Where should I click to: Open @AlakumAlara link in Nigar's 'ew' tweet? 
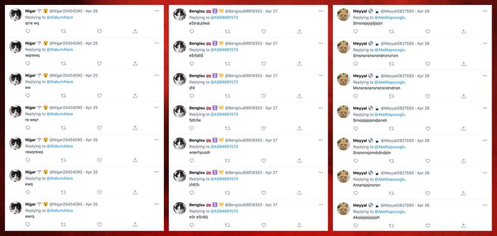[x=60, y=82]
